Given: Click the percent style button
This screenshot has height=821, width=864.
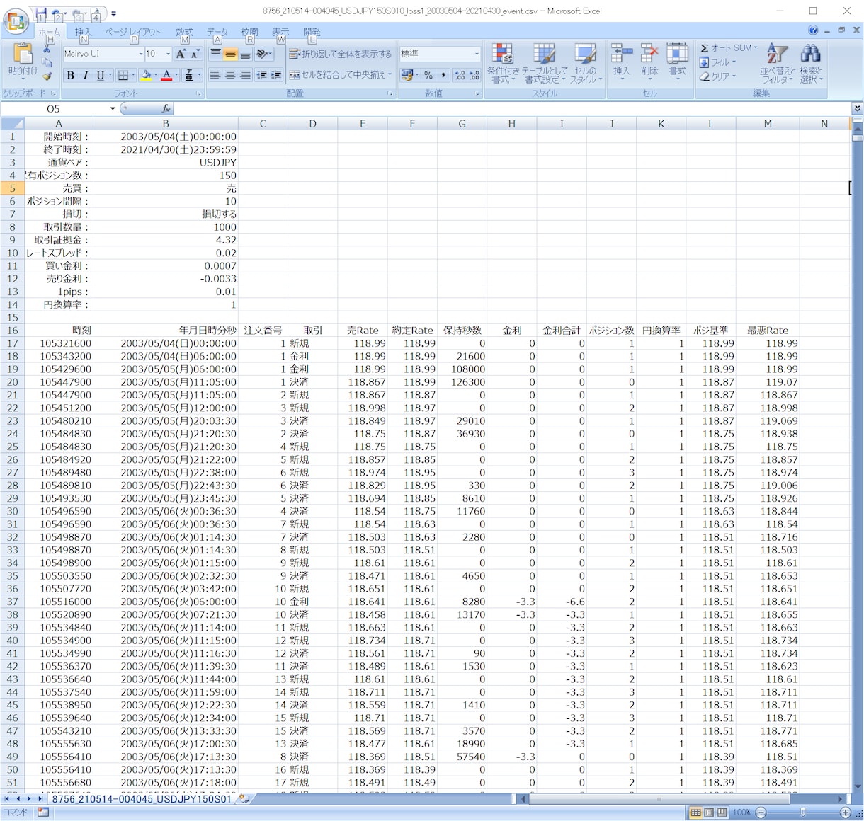Looking at the screenshot, I should tap(428, 75).
